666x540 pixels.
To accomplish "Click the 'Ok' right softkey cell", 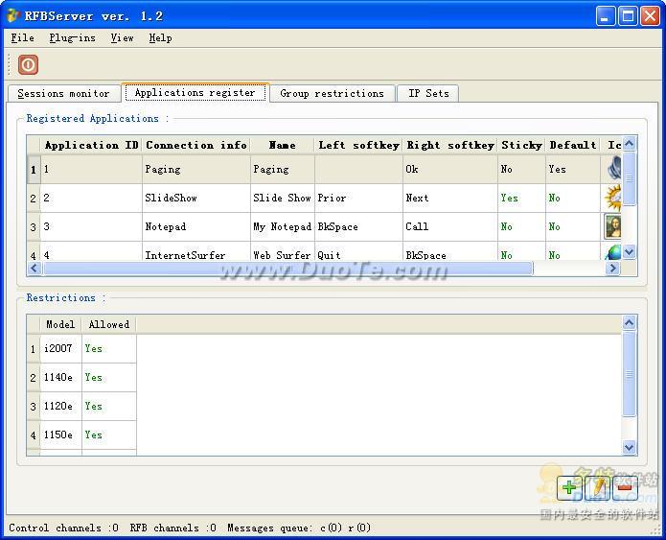I will click(x=450, y=169).
